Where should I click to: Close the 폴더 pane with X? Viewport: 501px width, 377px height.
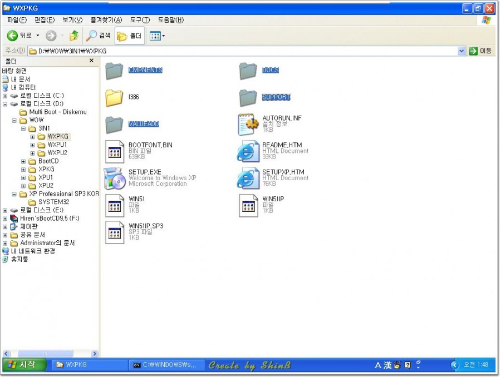(91, 61)
